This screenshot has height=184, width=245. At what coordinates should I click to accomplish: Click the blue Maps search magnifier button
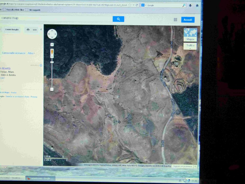click(x=118, y=19)
